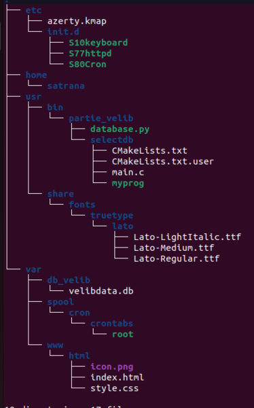Image resolution: width=254 pixels, height=408 pixels.
Task: Click the style.css file name
Action: [x=114, y=388]
